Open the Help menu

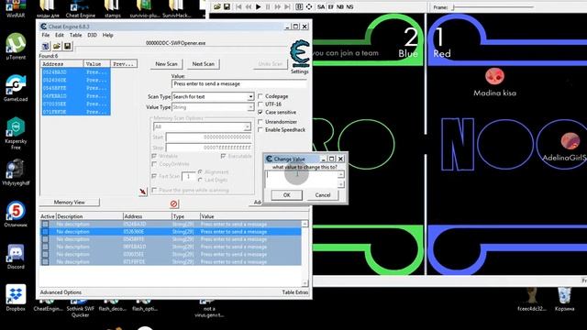pyautogui.click(x=108, y=35)
